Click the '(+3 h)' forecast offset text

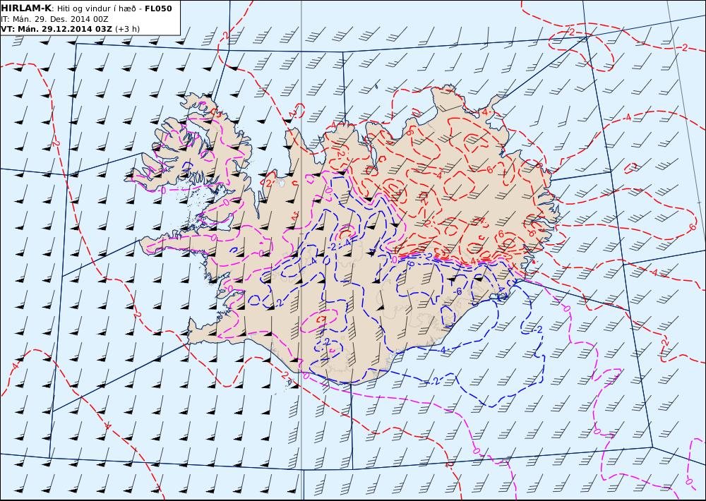127,29
